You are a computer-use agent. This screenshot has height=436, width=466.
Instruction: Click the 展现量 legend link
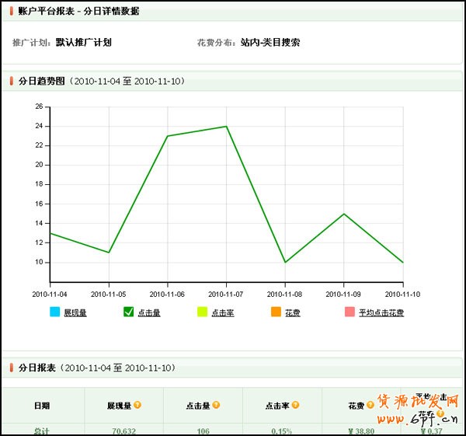[75, 313]
